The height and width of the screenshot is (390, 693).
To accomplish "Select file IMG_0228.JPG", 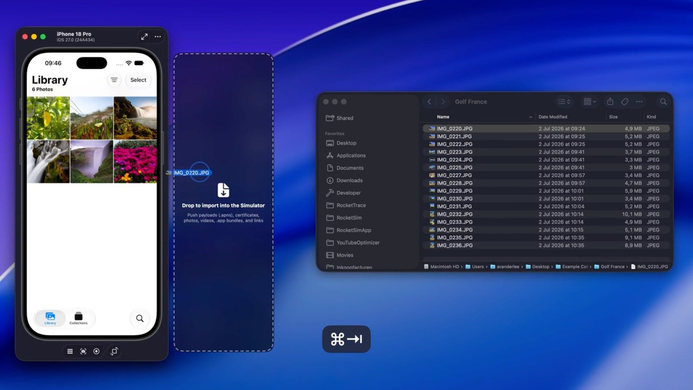I will [x=546, y=183].
